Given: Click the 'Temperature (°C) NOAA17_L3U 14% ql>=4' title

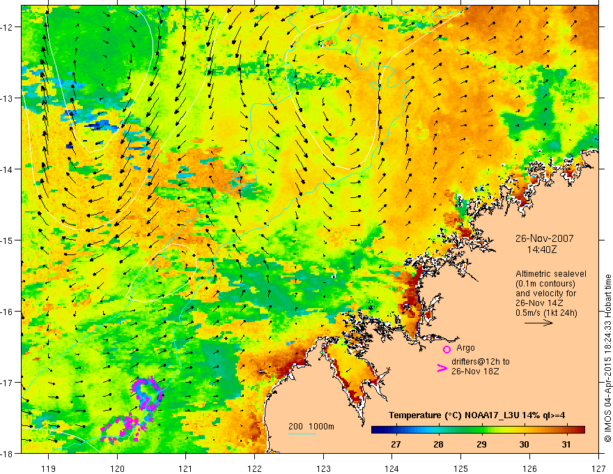Looking at the screenshot, I should 477,415.
